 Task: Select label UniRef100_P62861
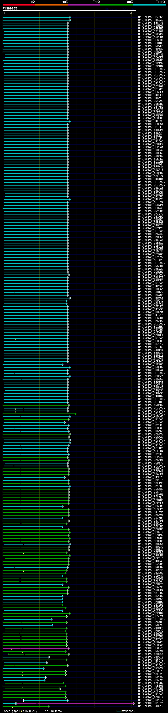coord(151,193)
